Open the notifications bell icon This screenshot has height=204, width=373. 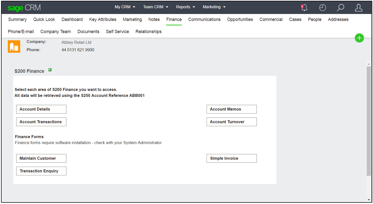304,8
